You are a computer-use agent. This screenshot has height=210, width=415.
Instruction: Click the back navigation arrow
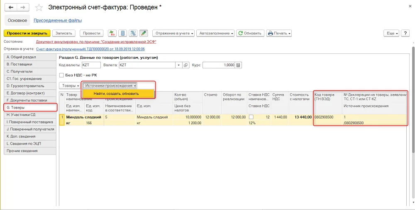[x=11, y=7]
